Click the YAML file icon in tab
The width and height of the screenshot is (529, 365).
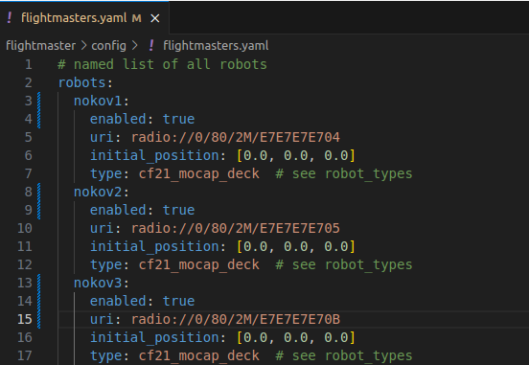(10, 17)
